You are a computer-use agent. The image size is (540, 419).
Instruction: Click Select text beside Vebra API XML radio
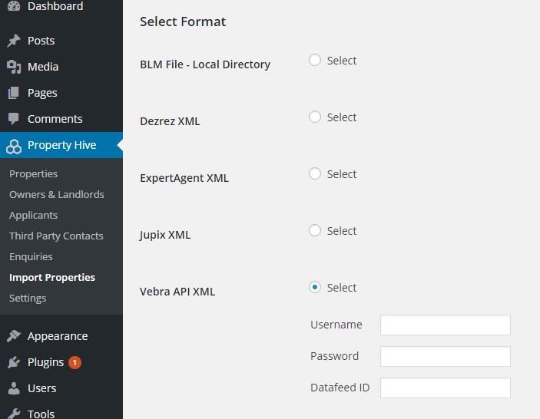click(342, 288)
